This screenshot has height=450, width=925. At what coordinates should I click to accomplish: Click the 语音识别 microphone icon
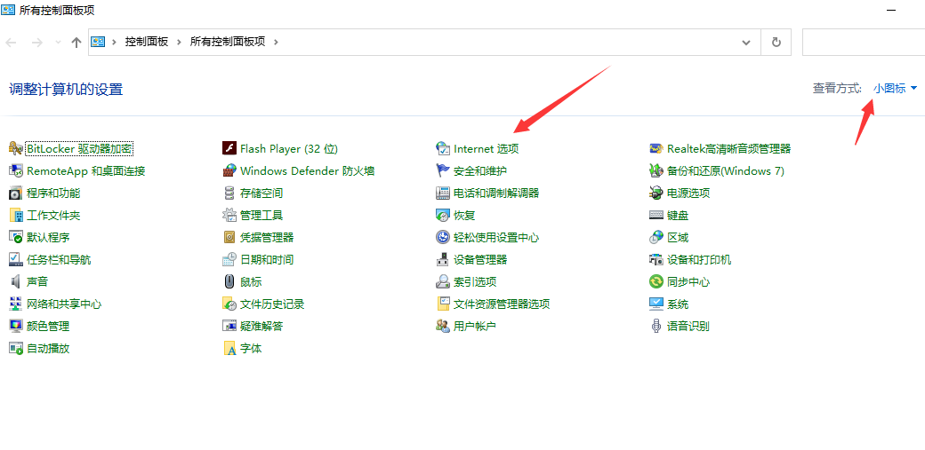pyautogui.click(x=656, y=326)
